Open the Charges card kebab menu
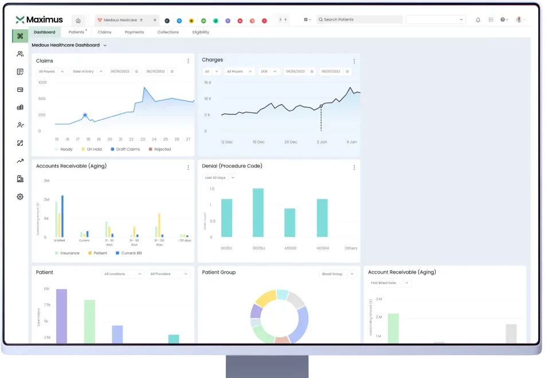This screenshot has height=378, width=545. coord(354,61)
